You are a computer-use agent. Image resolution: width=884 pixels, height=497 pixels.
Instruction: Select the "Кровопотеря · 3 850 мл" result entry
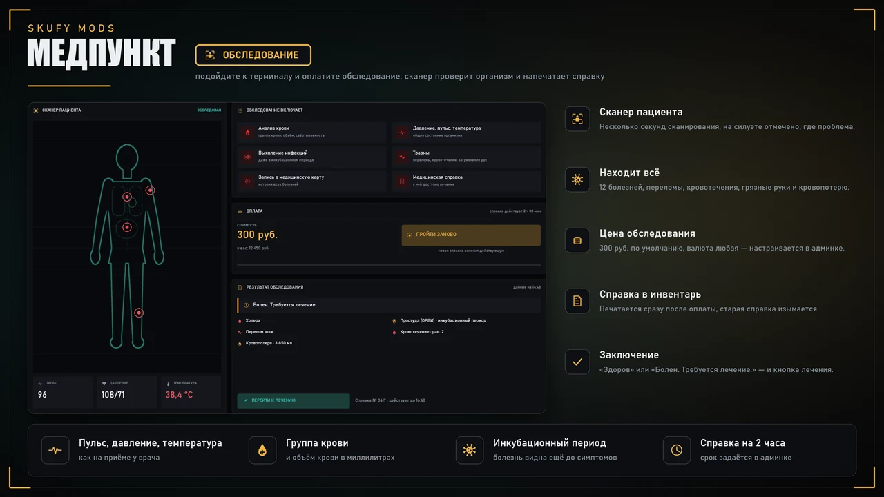click(265, 343)
